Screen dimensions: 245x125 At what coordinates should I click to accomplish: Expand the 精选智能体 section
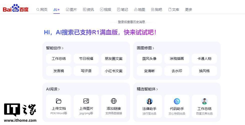tap(147, 89)
